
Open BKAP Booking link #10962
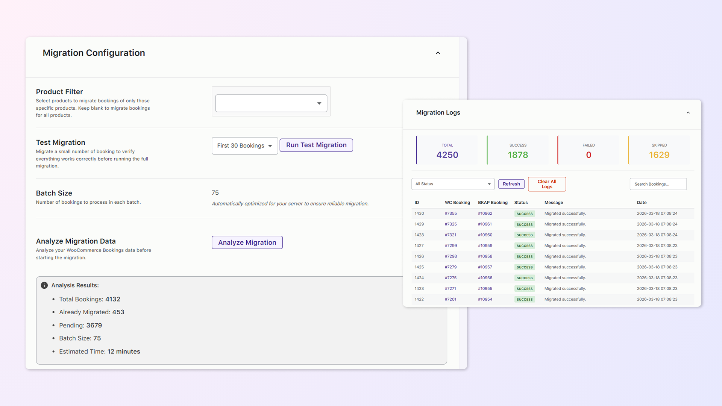(485, 214)
